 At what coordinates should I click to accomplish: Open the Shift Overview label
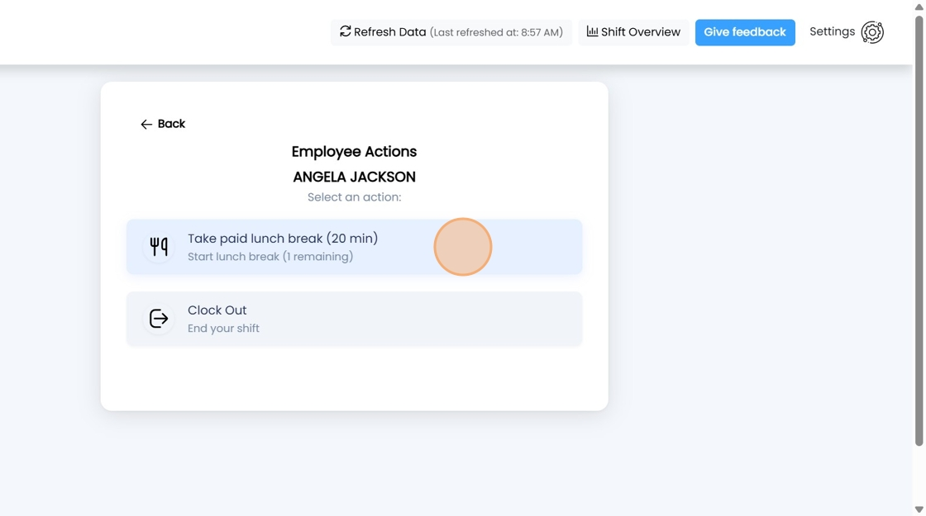[640, 32]
